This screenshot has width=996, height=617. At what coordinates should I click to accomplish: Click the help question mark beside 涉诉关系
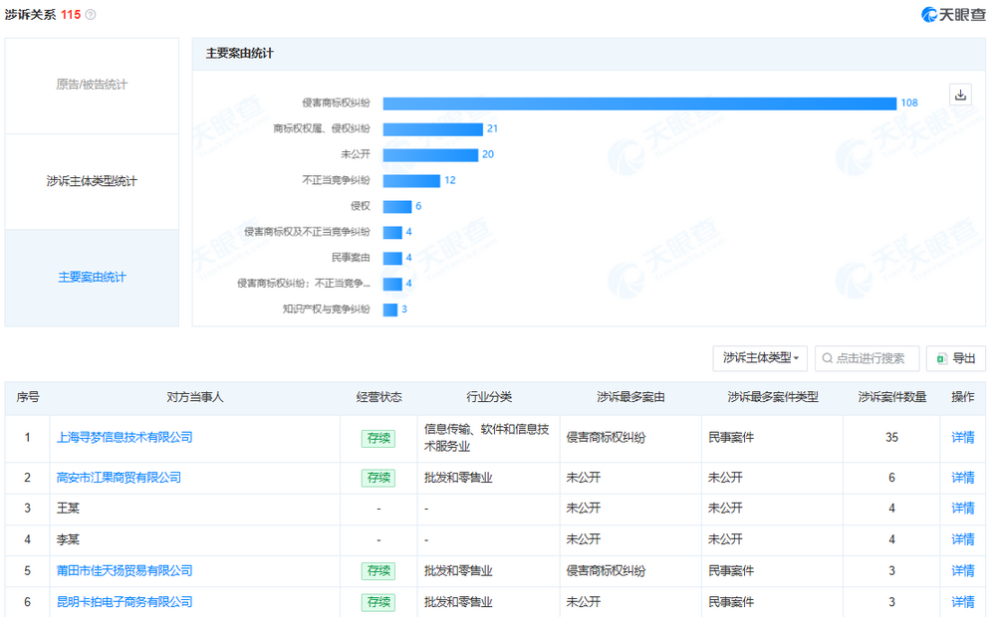(92, 15)
